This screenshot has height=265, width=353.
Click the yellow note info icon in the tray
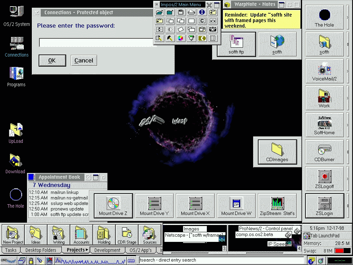[x=312, y=261]
